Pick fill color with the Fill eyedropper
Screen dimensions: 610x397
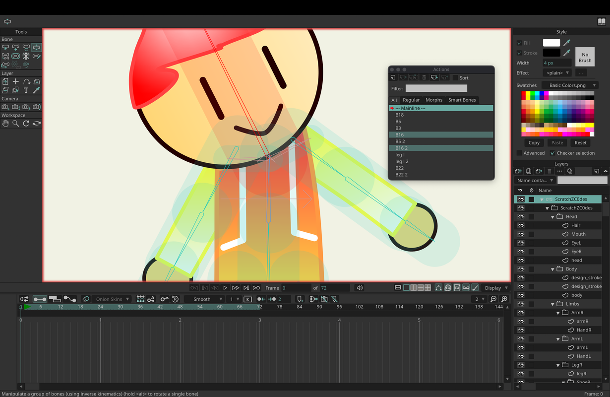(567, 43)
